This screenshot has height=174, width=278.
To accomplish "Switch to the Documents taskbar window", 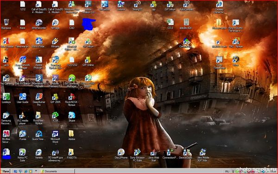I will (x=57, y=171).
